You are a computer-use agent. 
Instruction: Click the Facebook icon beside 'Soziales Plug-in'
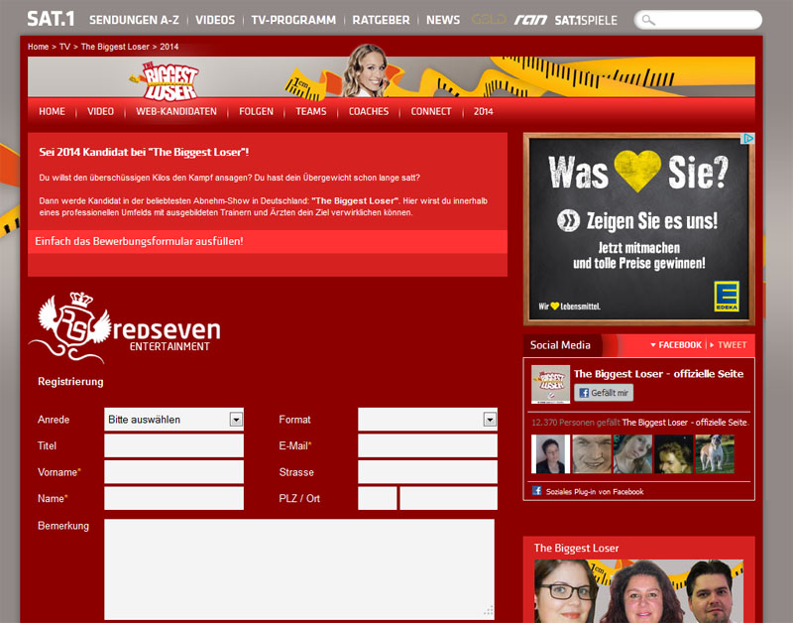pos(535,490)
